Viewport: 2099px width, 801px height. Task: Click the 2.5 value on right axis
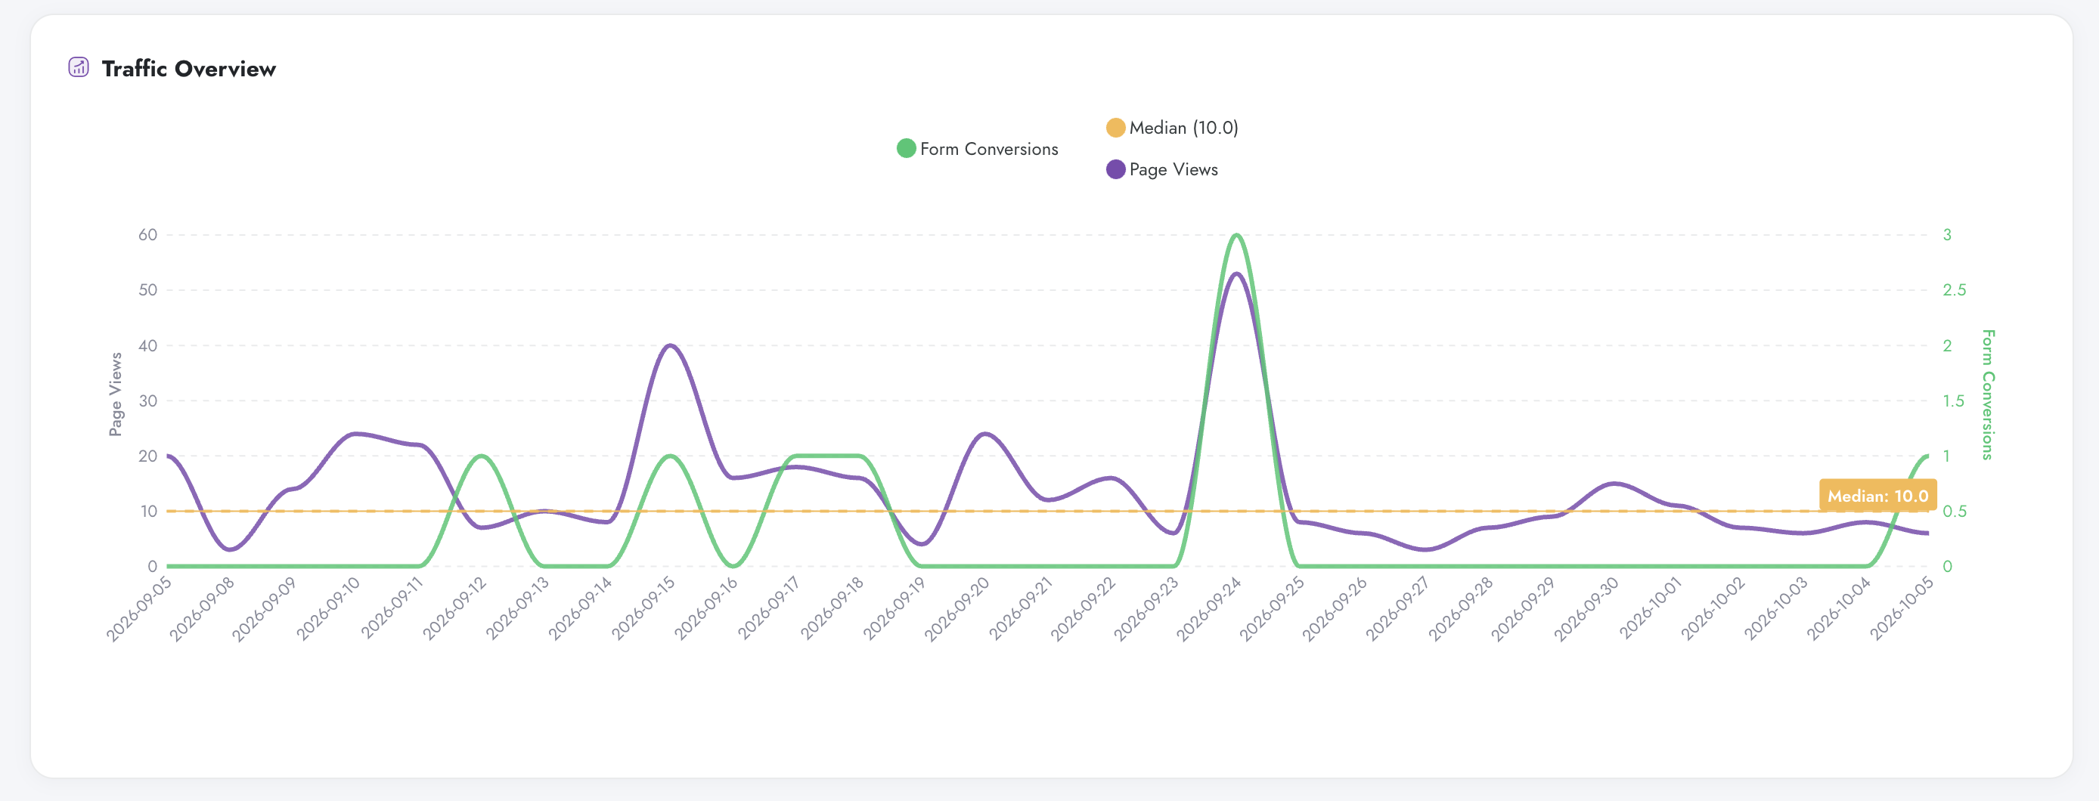pyautogui.click(x=1954, y=289)
